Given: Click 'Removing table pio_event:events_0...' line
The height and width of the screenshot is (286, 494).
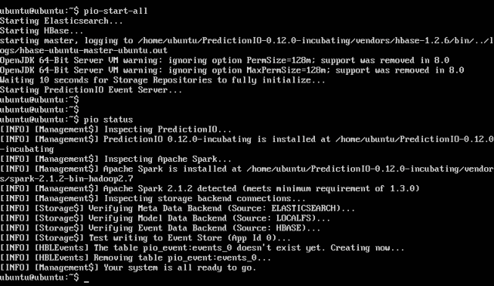Looking at the screenshot, I should [136, 258].
